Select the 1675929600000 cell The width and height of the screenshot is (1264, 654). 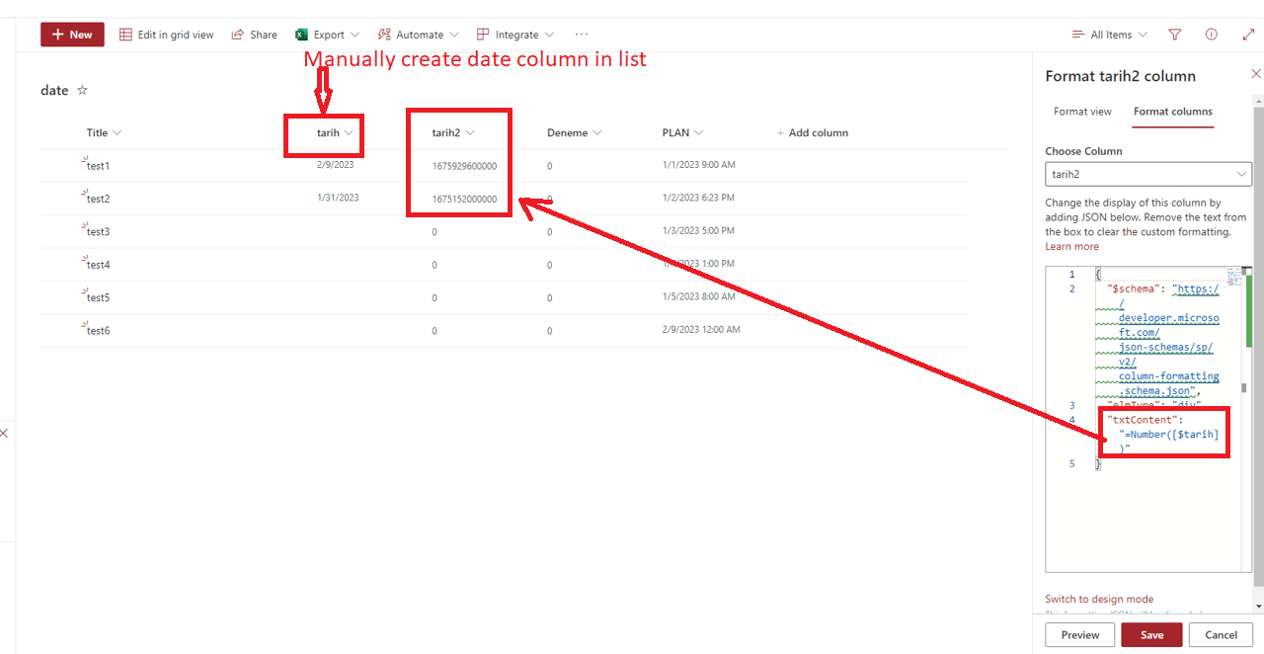click(464, 166)
